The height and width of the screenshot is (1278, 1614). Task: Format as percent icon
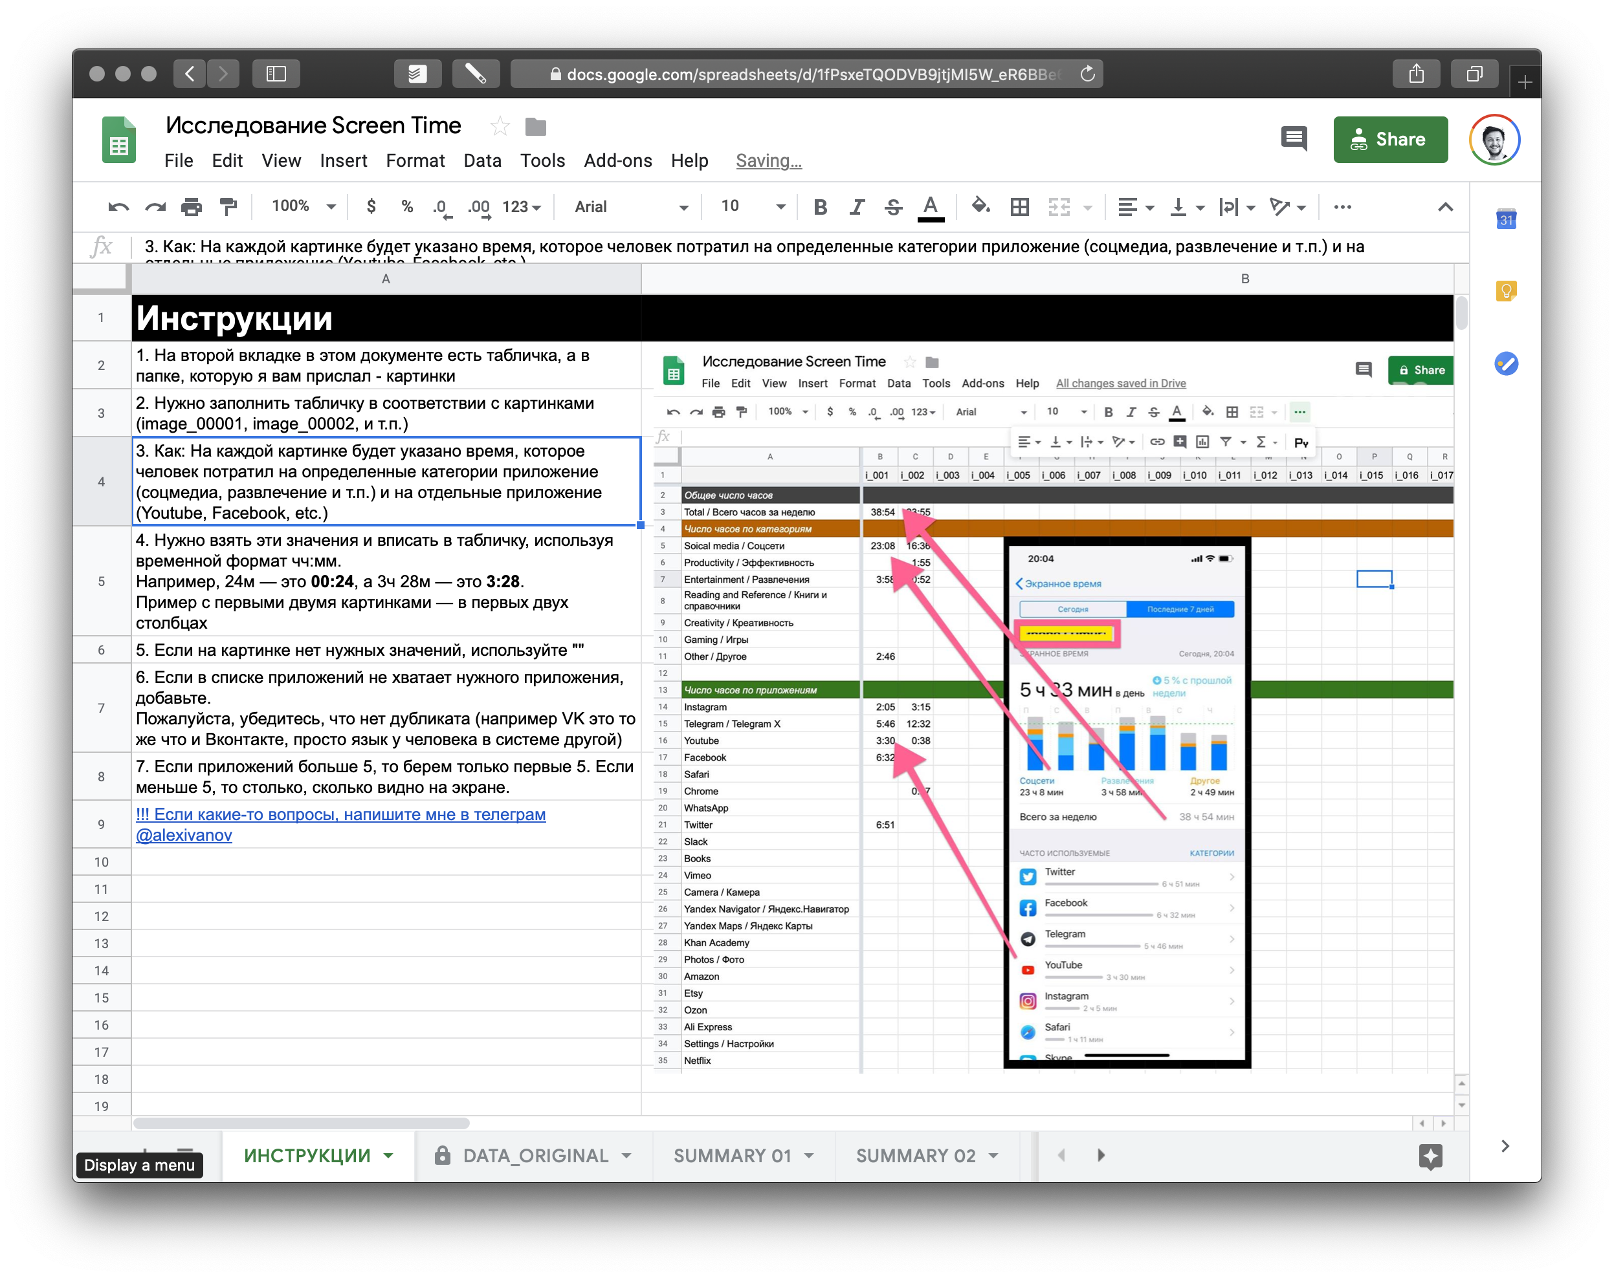click(406, 206)
